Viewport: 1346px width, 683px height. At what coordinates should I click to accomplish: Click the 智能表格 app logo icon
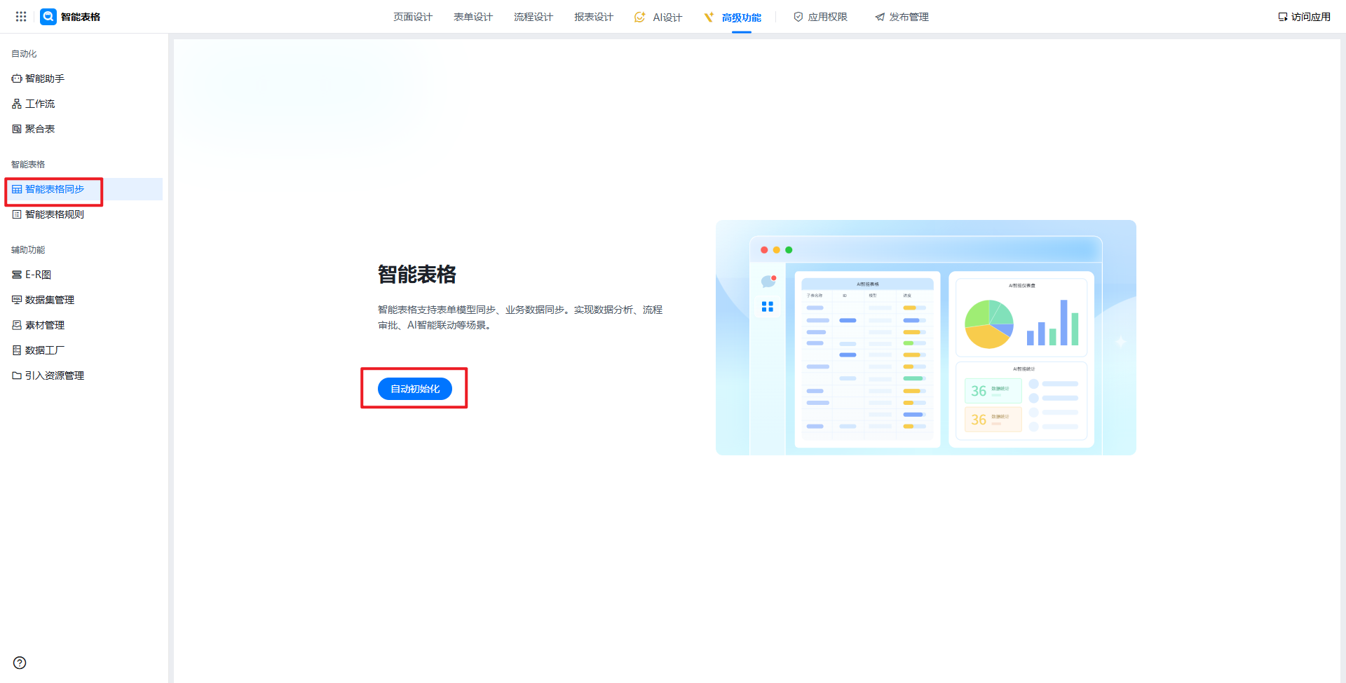(48, 16)
